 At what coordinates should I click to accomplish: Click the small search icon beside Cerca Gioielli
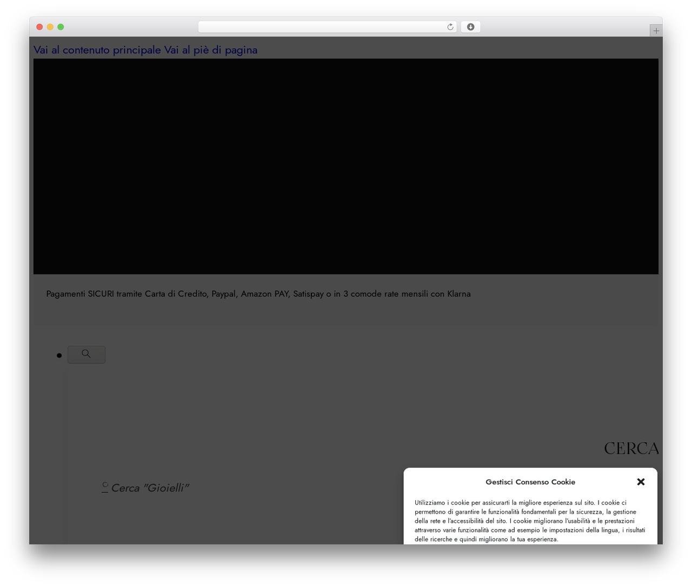pos(105,487)
